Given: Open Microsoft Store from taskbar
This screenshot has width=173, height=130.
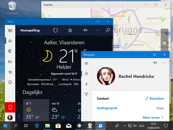Looking at the screenshot, I should 58,126.
